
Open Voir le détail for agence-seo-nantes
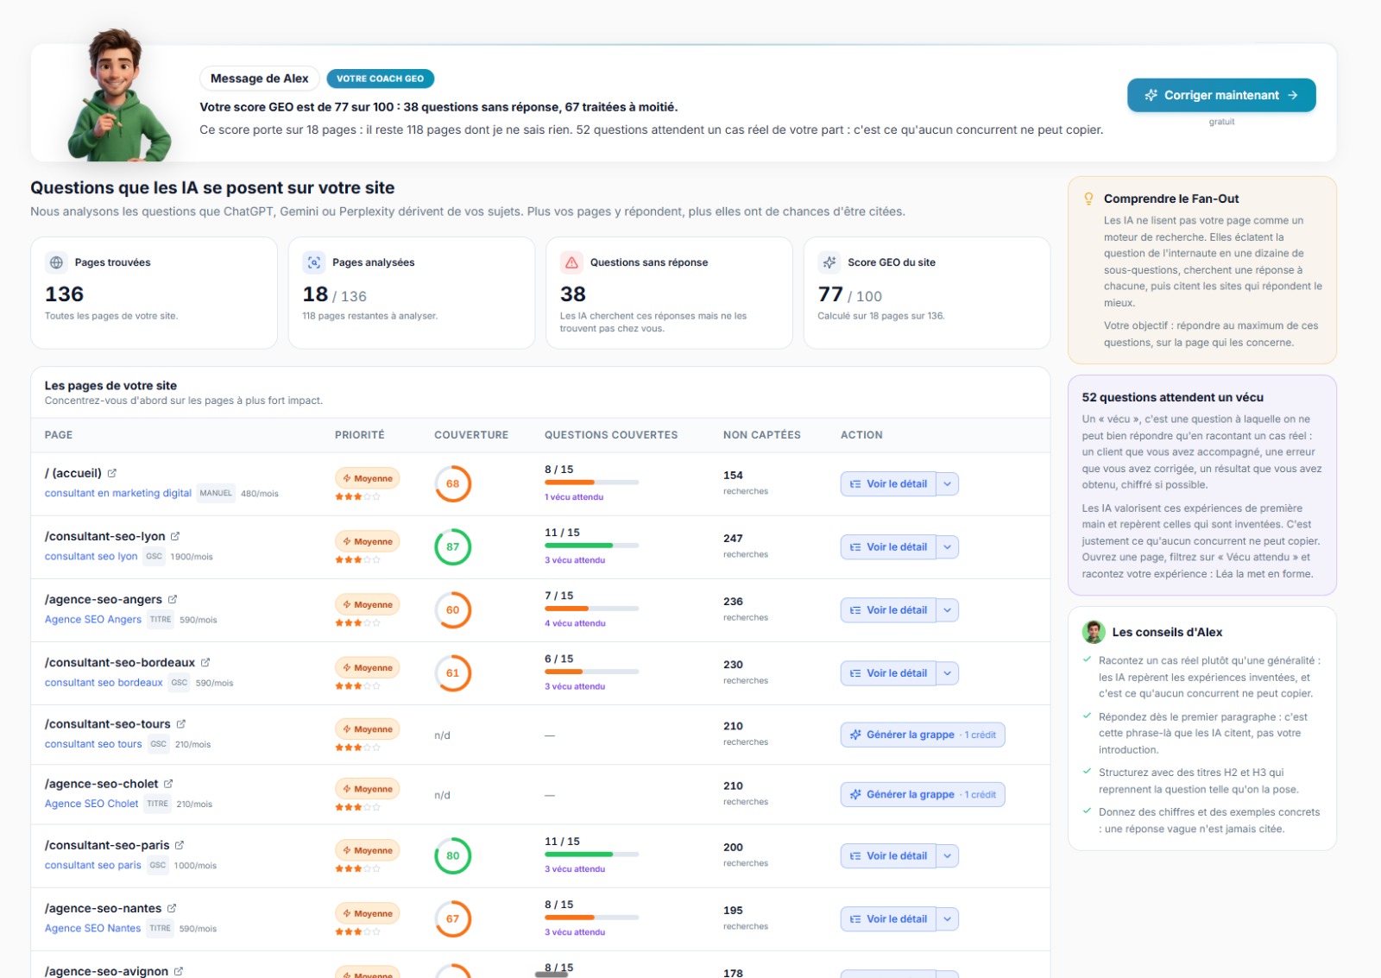[888, 919]
